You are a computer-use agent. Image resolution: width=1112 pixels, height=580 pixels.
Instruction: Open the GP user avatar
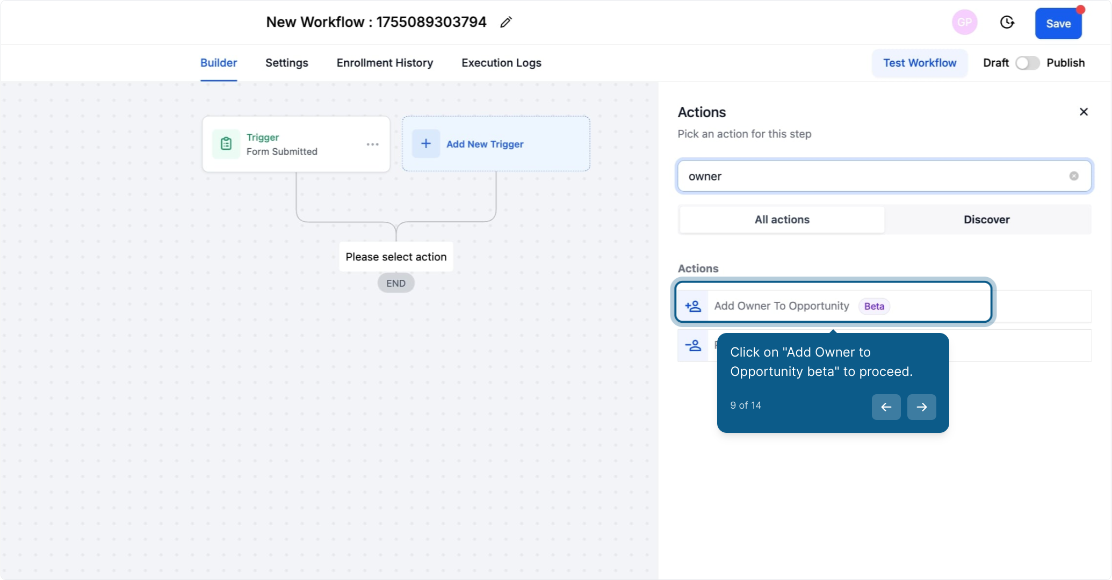964,23
